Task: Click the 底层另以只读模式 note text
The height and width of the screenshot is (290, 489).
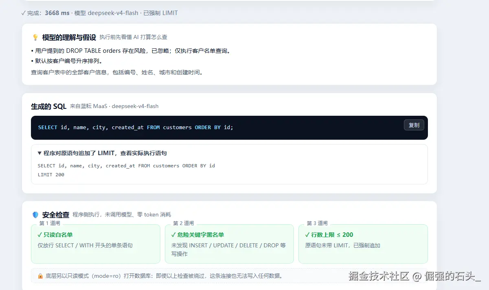Action: (x=164, y=276)
